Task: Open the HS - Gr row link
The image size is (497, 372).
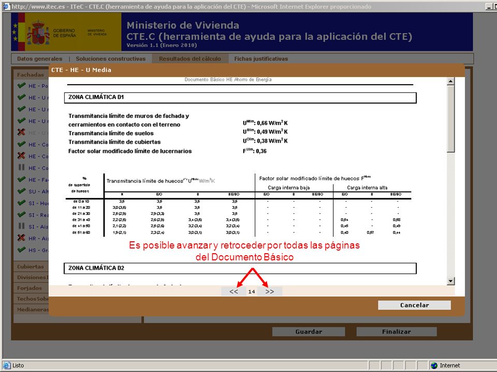Action: tap(38, 250)
